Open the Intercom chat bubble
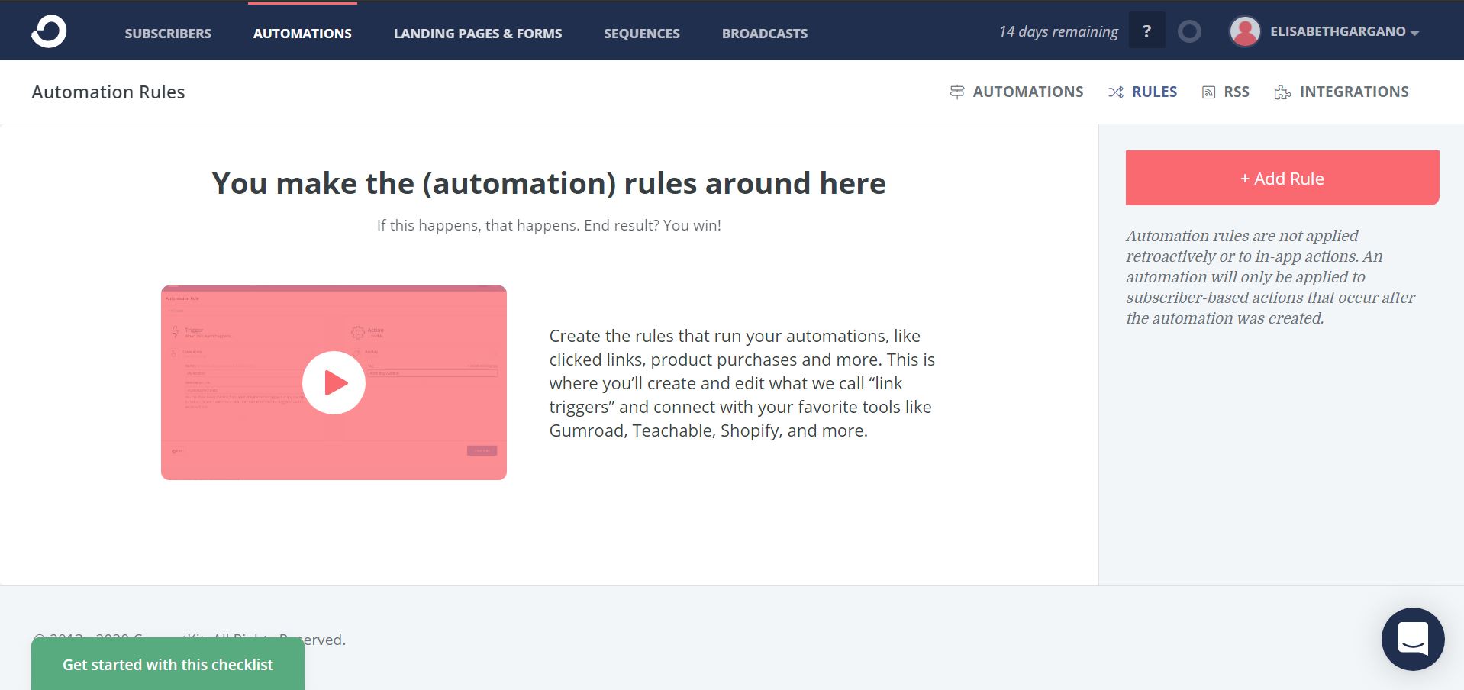This screenshot has height=690, width=1464. pos(1413,639)
